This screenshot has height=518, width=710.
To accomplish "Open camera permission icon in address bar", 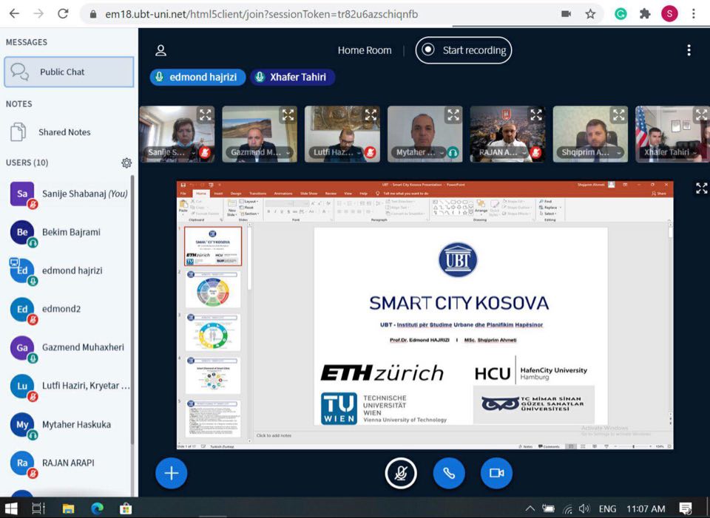I will tap(566, 14).
